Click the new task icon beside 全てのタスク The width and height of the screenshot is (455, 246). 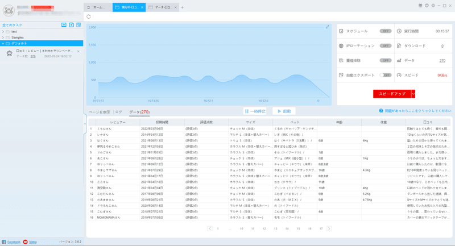click(72, 25)
